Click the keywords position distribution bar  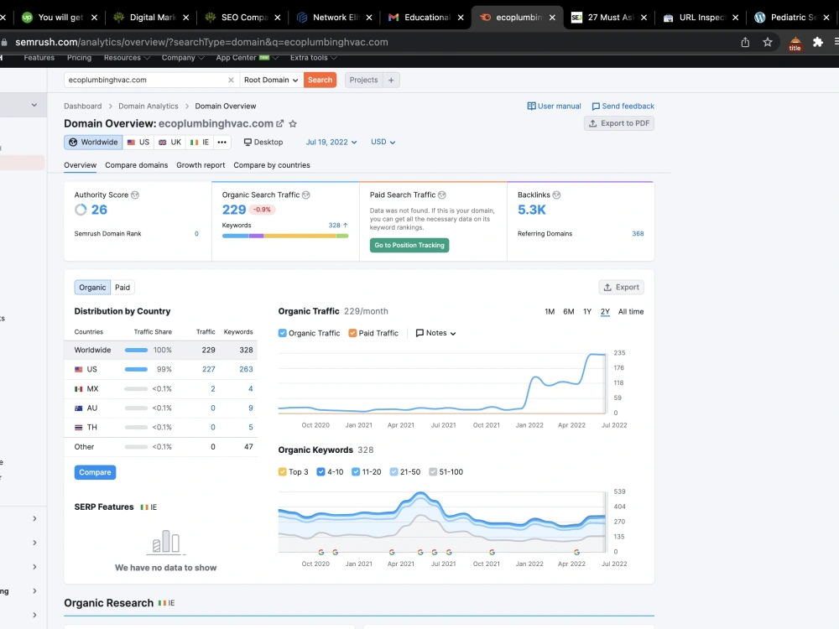285,236
